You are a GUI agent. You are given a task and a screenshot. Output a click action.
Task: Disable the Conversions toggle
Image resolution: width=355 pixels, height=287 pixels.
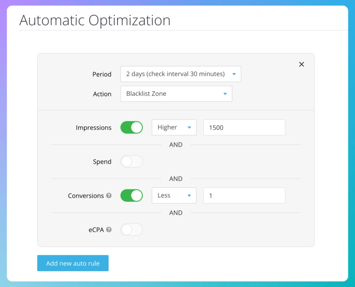tap(131, 195)
